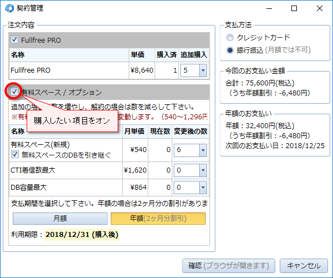Image resolution: width=333 pixels, height=278 pixels.
Task: Choose the 年額(2ヶ月分割引) payment button
Action: pyautogui.click(x=158, y=219)
